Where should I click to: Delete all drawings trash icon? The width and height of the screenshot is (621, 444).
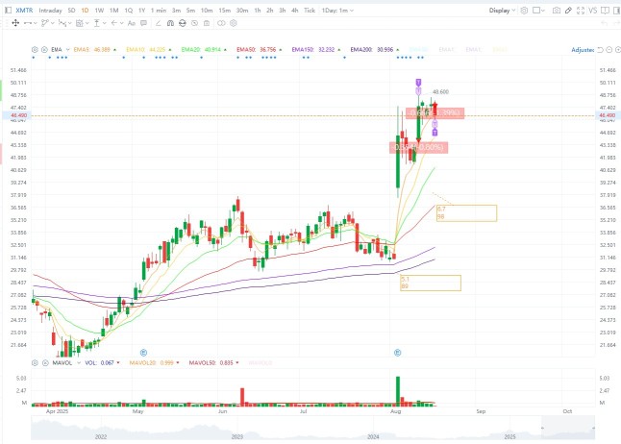[207, 23]
